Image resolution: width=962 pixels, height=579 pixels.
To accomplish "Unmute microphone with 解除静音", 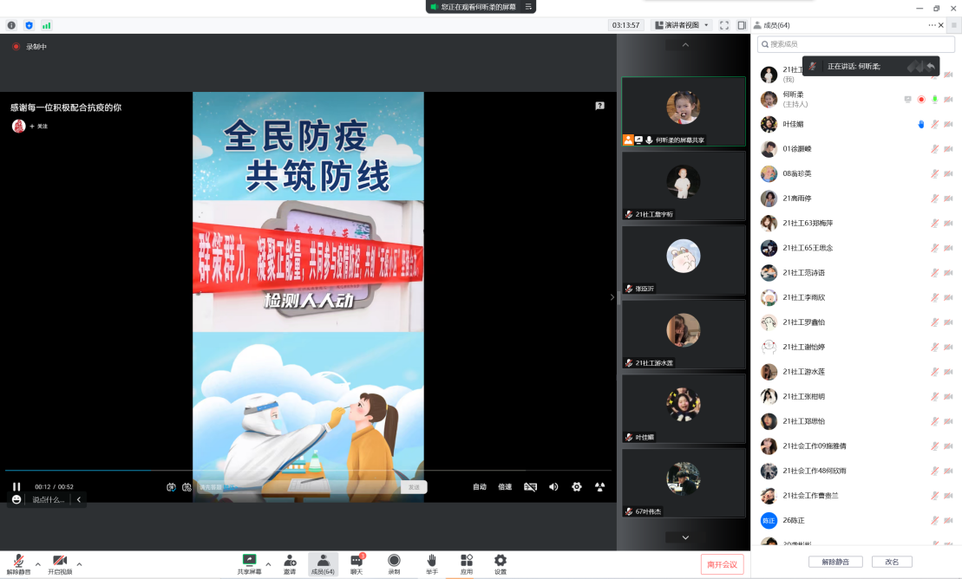I will coord(18,563).
